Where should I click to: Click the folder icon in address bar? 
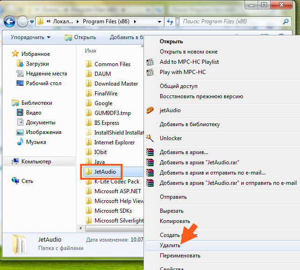click(40, 21)
